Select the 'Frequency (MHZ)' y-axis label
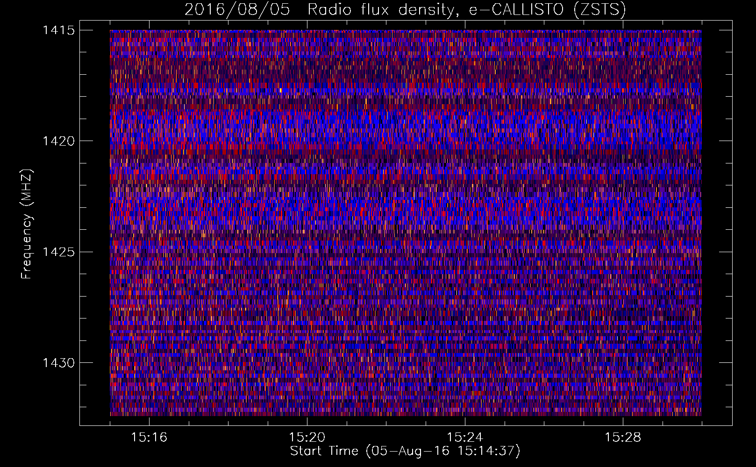The height and width of the screenshot is (467, 756). tap(27, 224)
